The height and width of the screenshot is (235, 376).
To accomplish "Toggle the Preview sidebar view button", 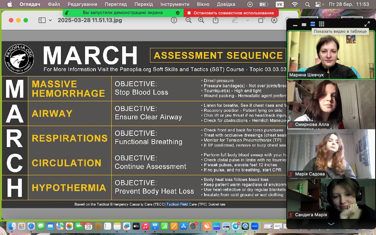I will point(42,20).
